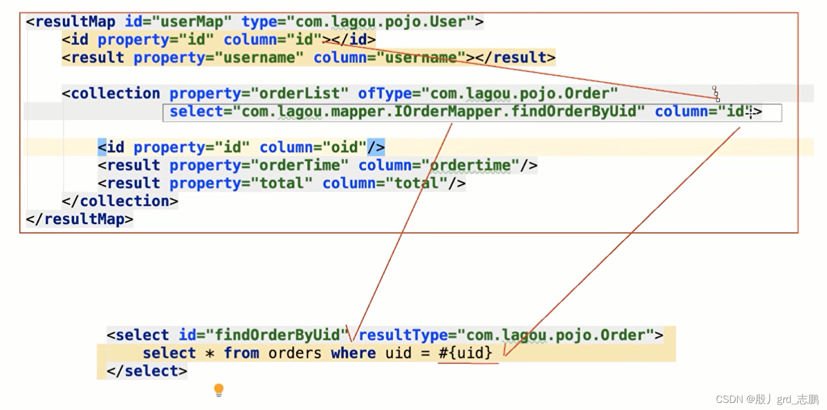Viewport: 827px width, 410px height.
Task: Click property="username" in the result line
Action: pyautogui.click(x=218, y=58)
